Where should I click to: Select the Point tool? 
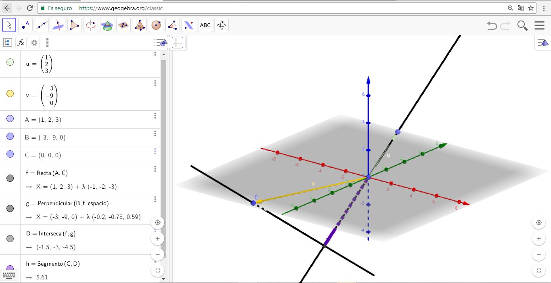pyautogui.click(x=25, y=25)
